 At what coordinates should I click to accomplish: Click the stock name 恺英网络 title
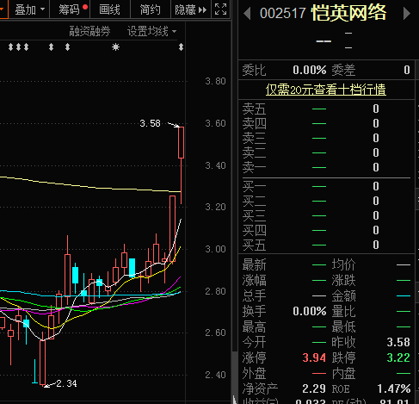(x=348, y=13)
